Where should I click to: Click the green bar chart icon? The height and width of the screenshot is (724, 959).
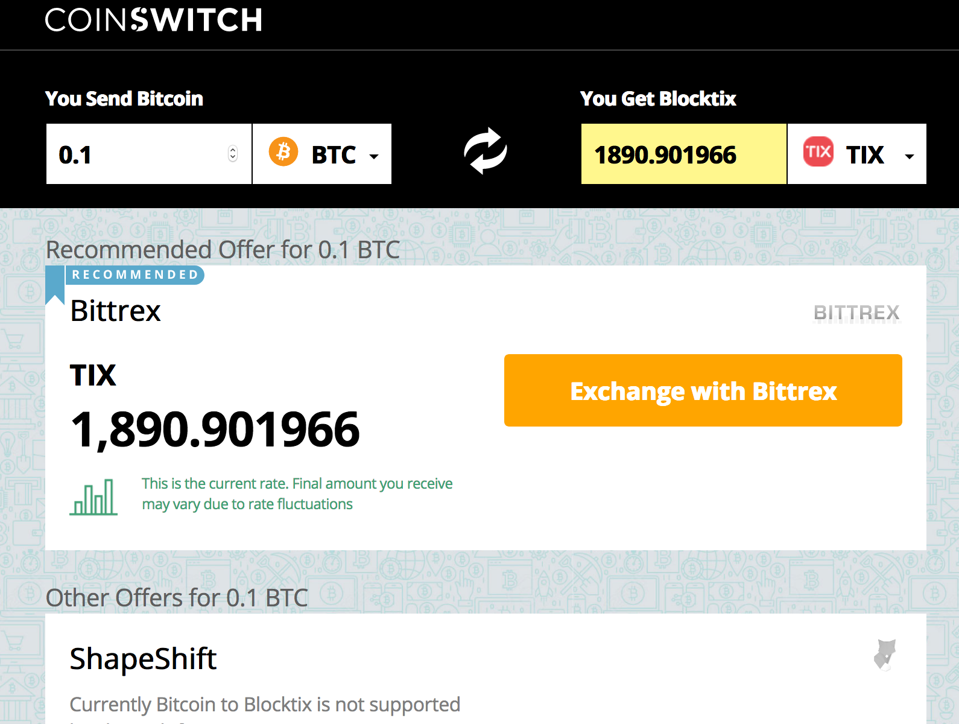[93, 497]
